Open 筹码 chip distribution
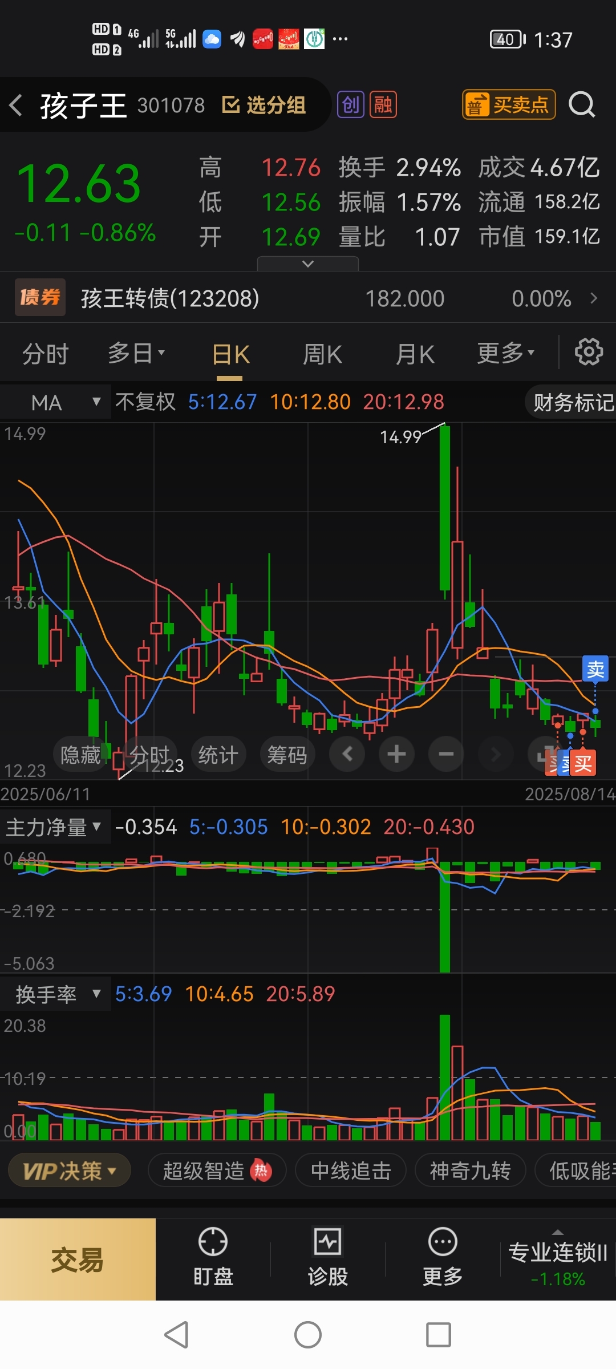 287,755
